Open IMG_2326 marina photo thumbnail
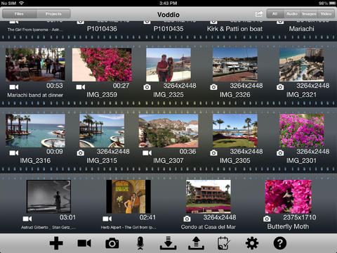This screenshot has height=253, width=337. click(x=235, y=65)
